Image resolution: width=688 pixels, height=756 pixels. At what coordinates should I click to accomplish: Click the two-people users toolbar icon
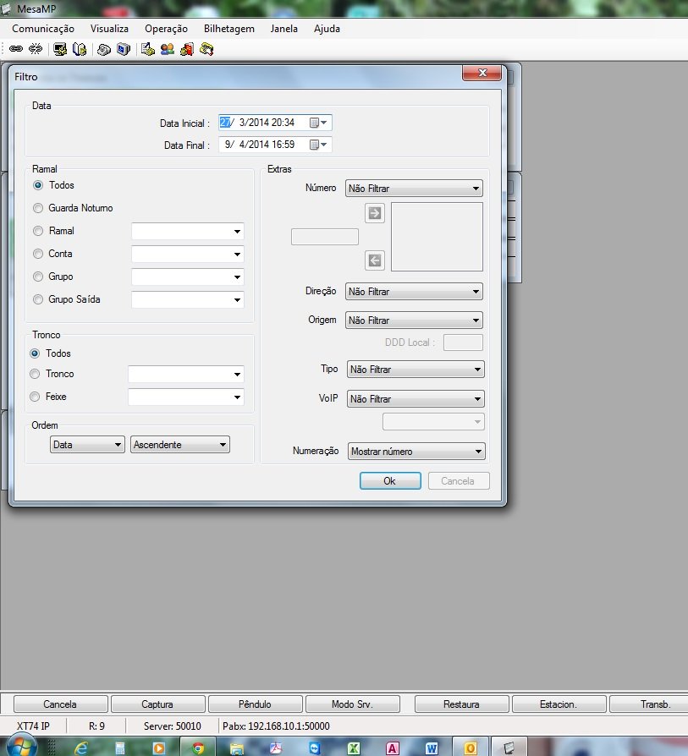pyautogui.click(x=168, y=49)
